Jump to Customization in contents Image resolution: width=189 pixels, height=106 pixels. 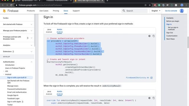pyautogui.click(x=172, y=36)
